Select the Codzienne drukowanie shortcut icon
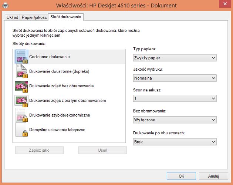Screen dimensions: 233x185 21,57
